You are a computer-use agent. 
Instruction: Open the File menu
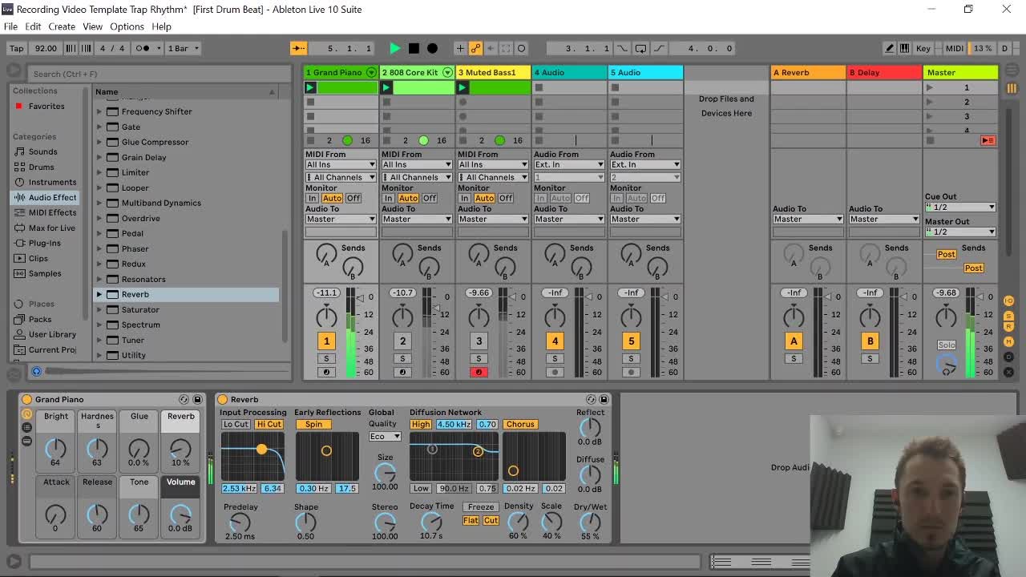click(x=11, y=26)
